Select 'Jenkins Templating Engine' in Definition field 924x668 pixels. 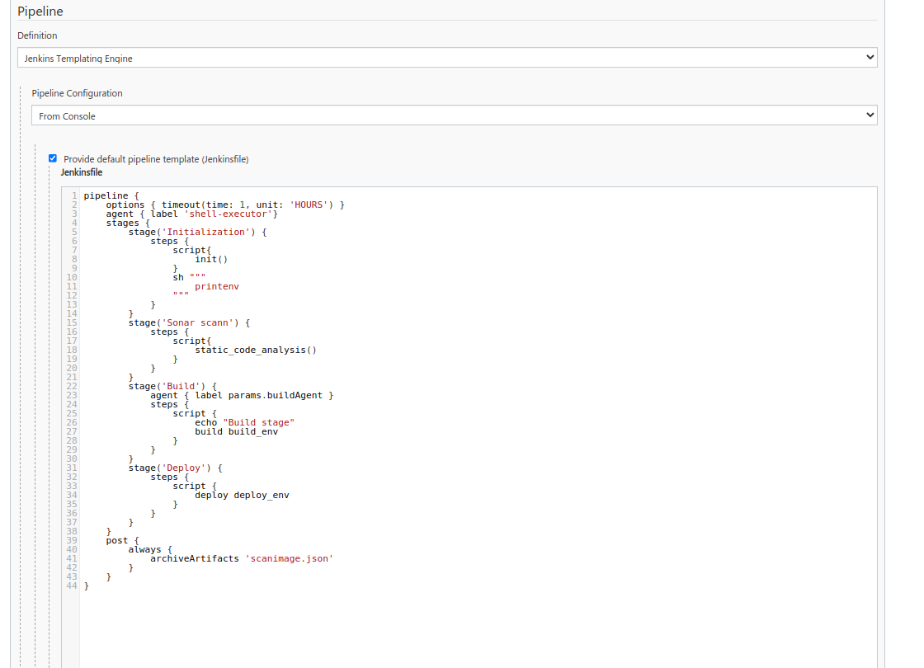(445, 57)
